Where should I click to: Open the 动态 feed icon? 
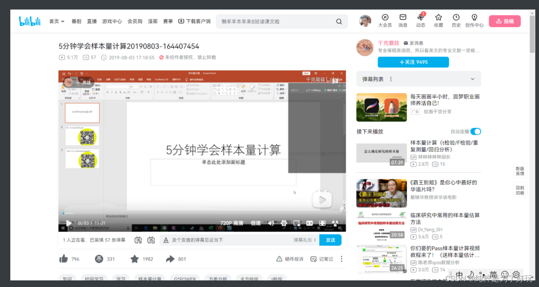click(x=421, y=17)
